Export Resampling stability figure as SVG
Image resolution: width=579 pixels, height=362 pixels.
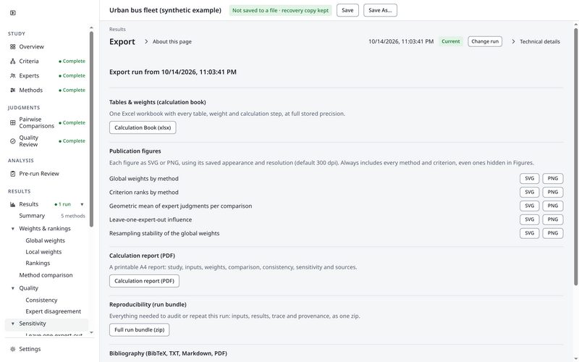[x=530, y=233]
